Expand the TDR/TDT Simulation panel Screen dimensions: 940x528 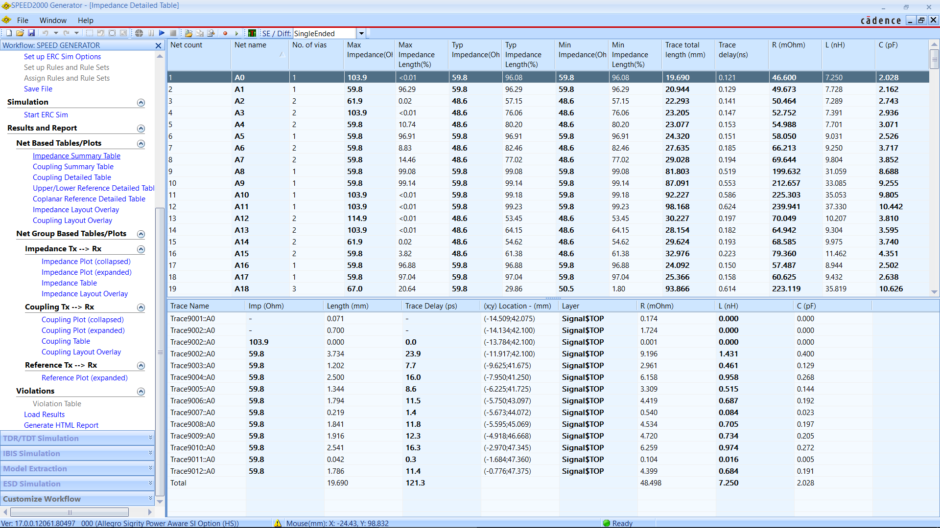click(x=150, y=438)
